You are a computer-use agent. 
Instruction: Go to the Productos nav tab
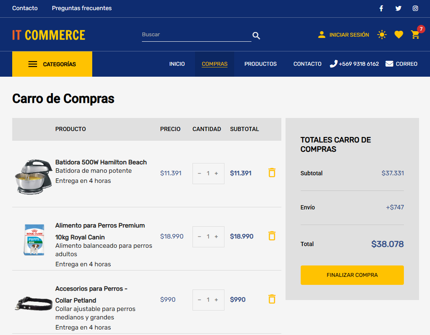click(260, 64)
